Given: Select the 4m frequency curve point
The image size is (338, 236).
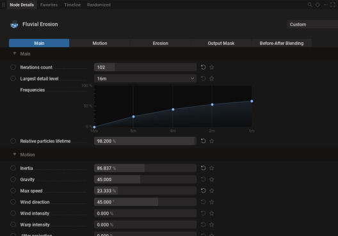Looking at the screenshot, I should (x=173, y=109).
